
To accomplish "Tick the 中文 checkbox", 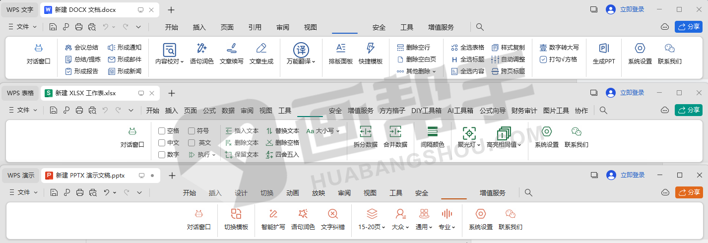I will click(162, 143).
